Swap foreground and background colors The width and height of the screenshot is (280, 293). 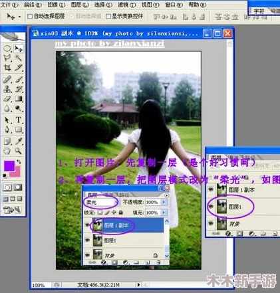[19, 162]
